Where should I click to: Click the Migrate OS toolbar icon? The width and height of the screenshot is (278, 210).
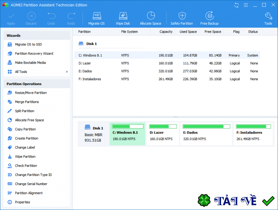click(96, 18)
